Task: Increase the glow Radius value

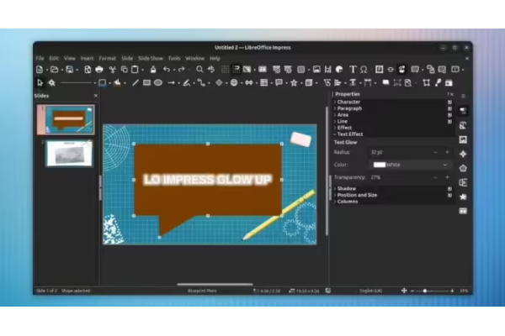Action: click(447, 152)
